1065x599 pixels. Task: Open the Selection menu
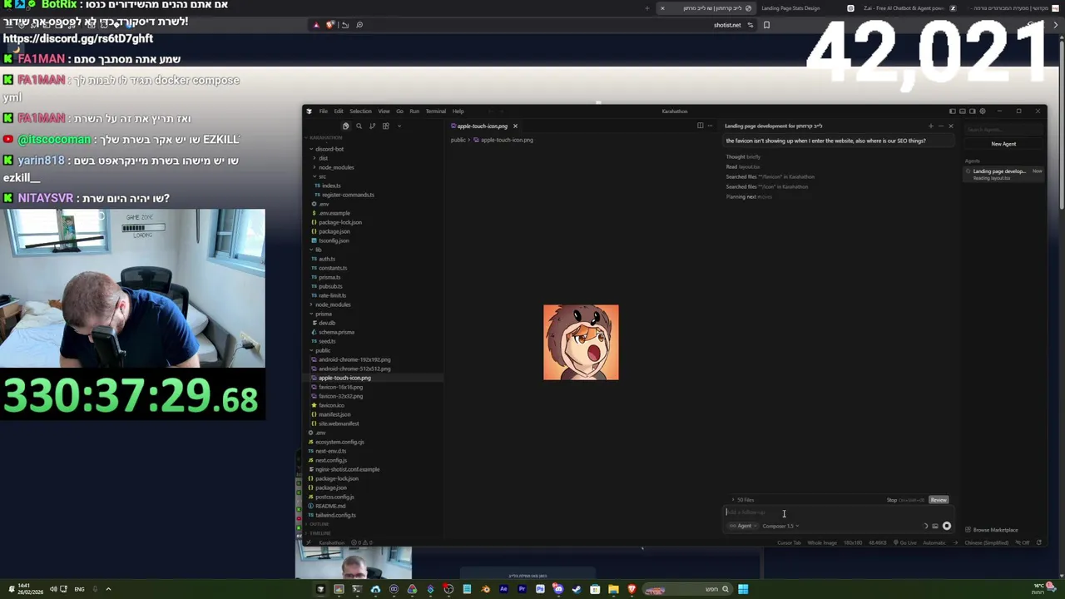click(x=360, y=111)
